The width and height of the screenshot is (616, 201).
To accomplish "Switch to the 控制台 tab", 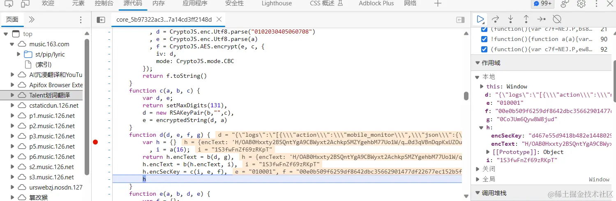I will (x=104, y=3).
